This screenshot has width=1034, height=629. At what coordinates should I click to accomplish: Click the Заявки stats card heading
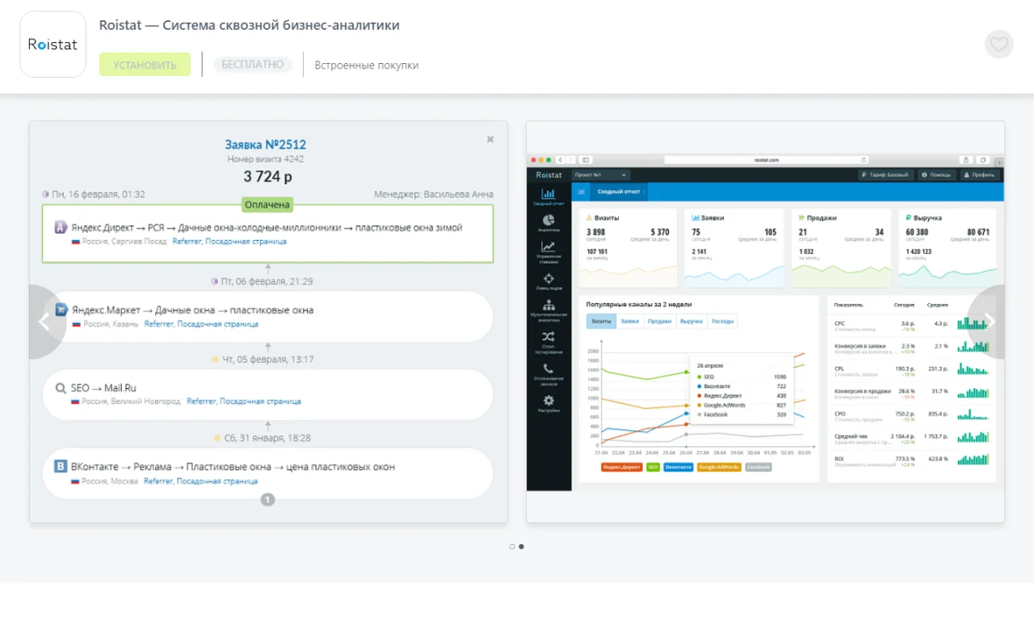pos(712,217)
